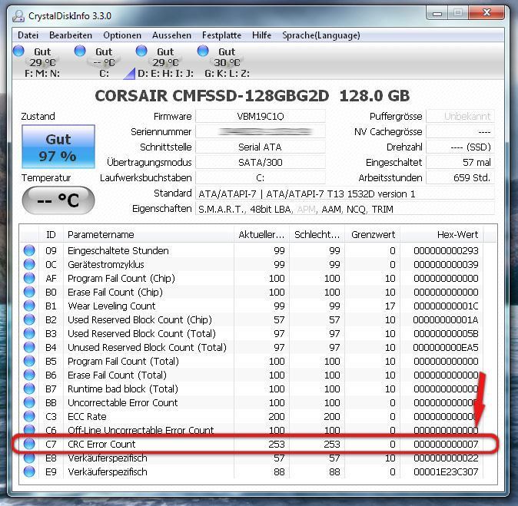This screenshot has height=506, width=518.
Task: Click hex value 00001E23C307
Action: point(446,471)
